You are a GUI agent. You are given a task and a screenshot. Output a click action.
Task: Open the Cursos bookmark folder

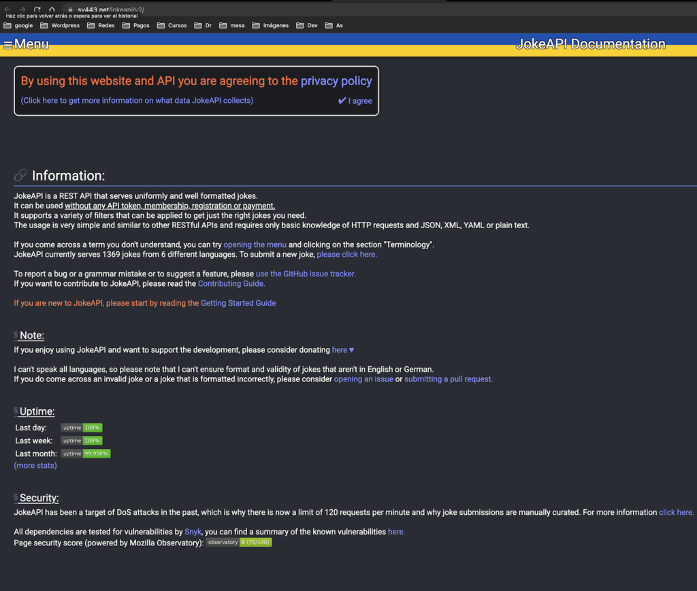tap(172, 25)
